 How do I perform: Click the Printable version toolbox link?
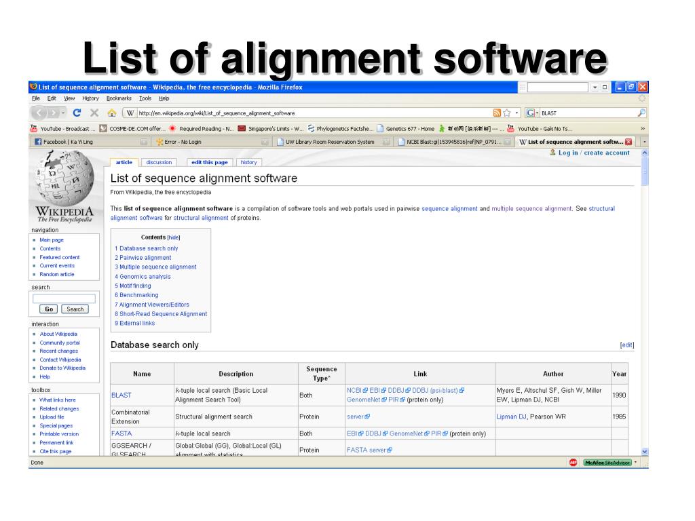pos(59,433)
